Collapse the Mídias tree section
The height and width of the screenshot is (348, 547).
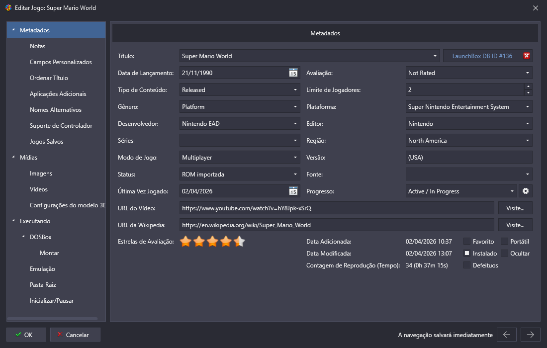(13, 158)
